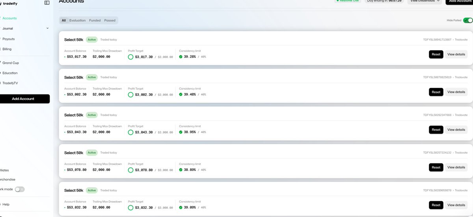The width and height of the screenshot is (473, 217).
Task: Select the All accounts filter tab
Action: click(x=64, y=20)
